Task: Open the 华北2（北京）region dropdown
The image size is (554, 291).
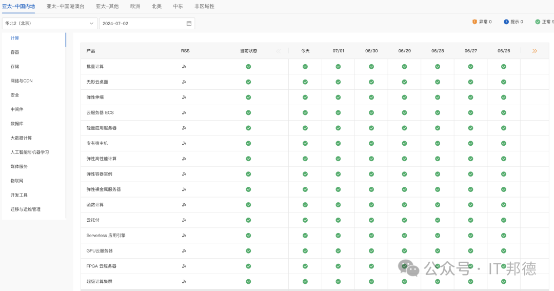Action: pos(49,23)
